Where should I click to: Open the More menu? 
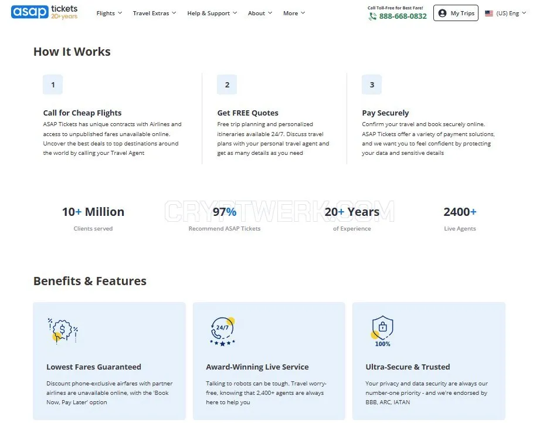(x=294, y=13)
